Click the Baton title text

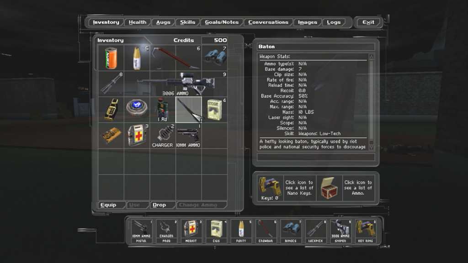click(266, 47)
